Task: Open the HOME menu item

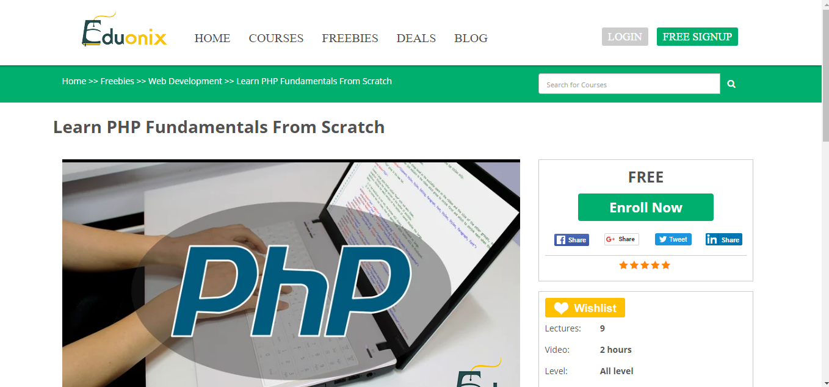Action: tap(212, 38)
